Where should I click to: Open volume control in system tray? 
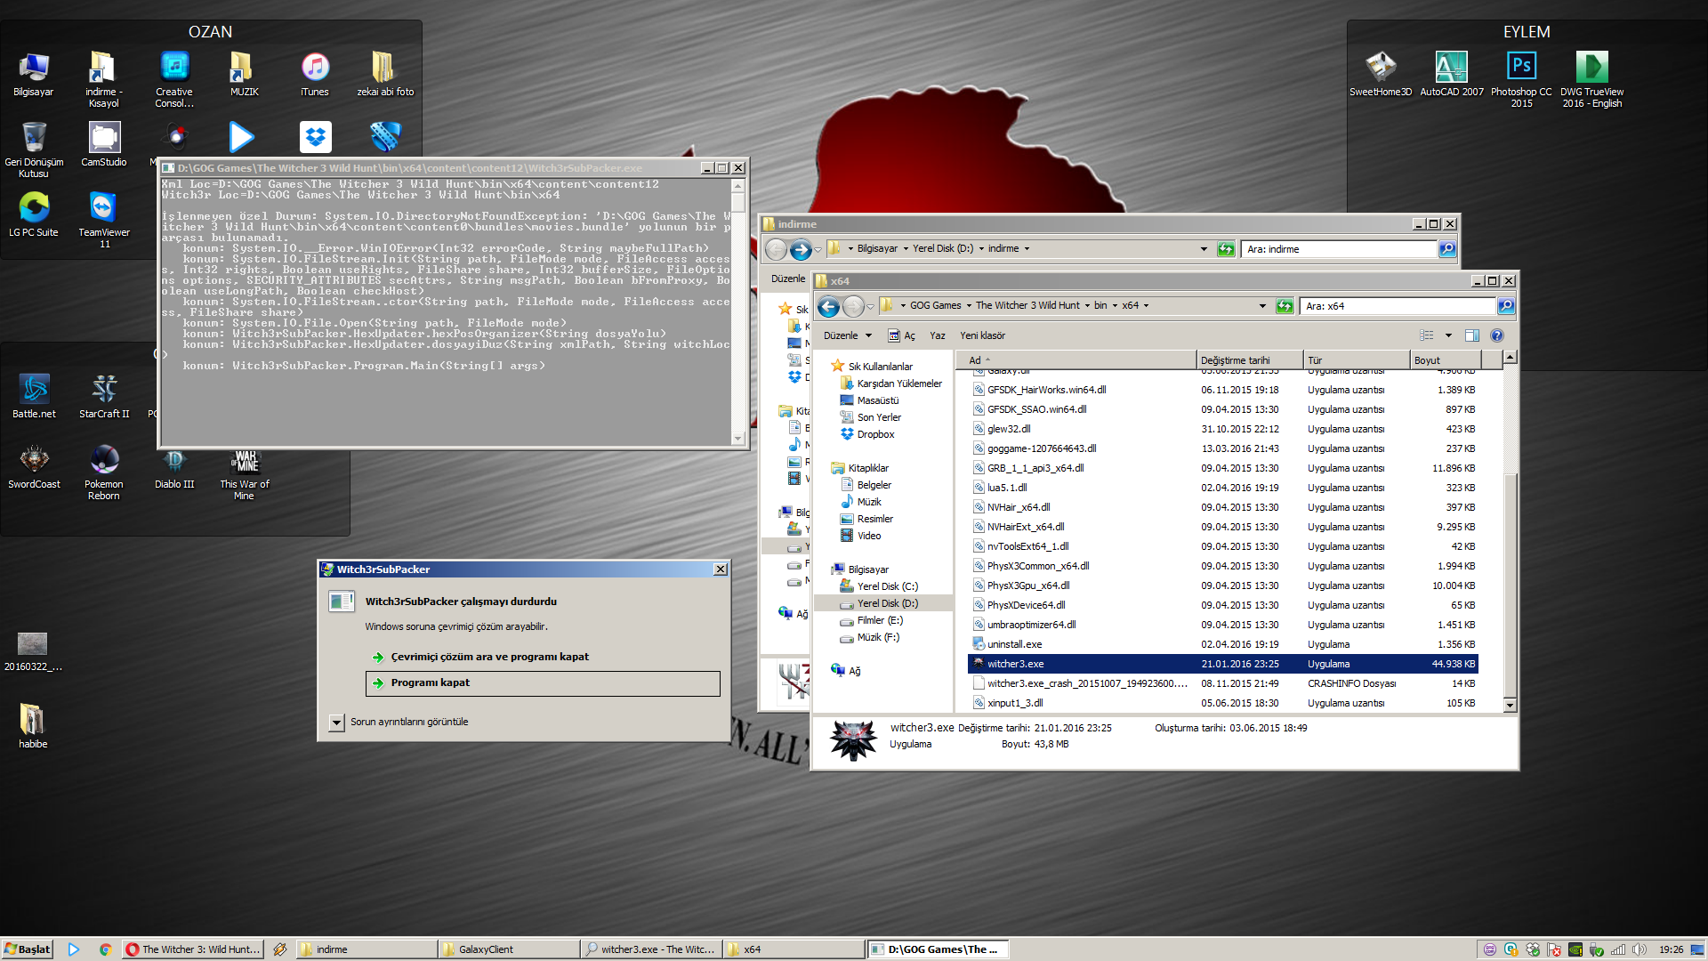pyautogui.click(x=1640, y=949)
